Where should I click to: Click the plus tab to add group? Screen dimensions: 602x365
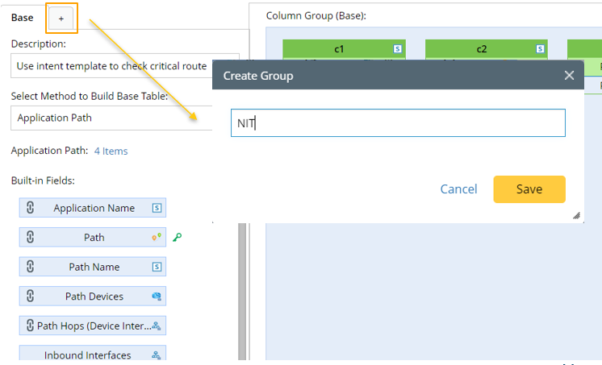[x=61, y=18]
